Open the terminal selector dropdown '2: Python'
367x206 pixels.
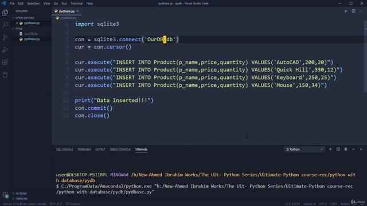304,149
